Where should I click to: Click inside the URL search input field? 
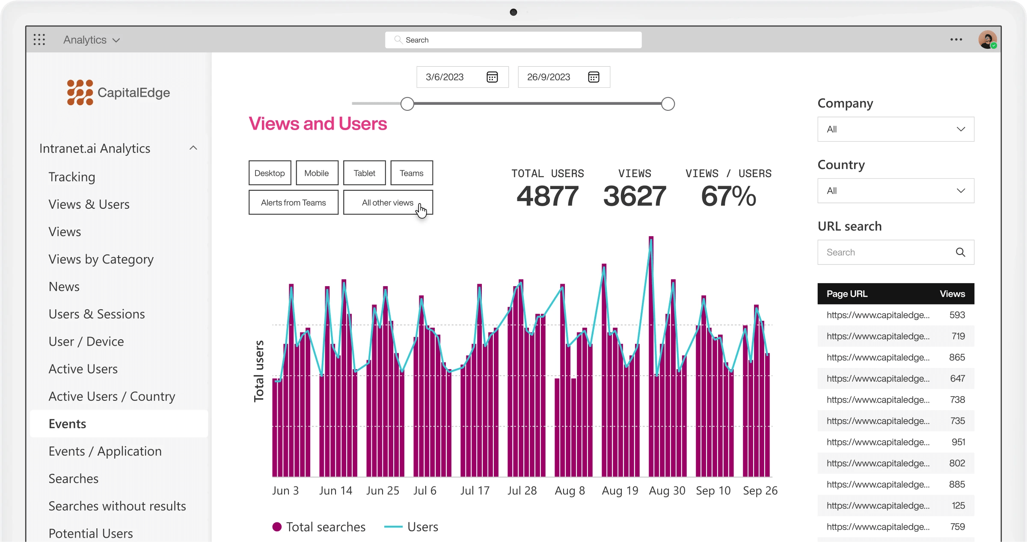point(877,252)
